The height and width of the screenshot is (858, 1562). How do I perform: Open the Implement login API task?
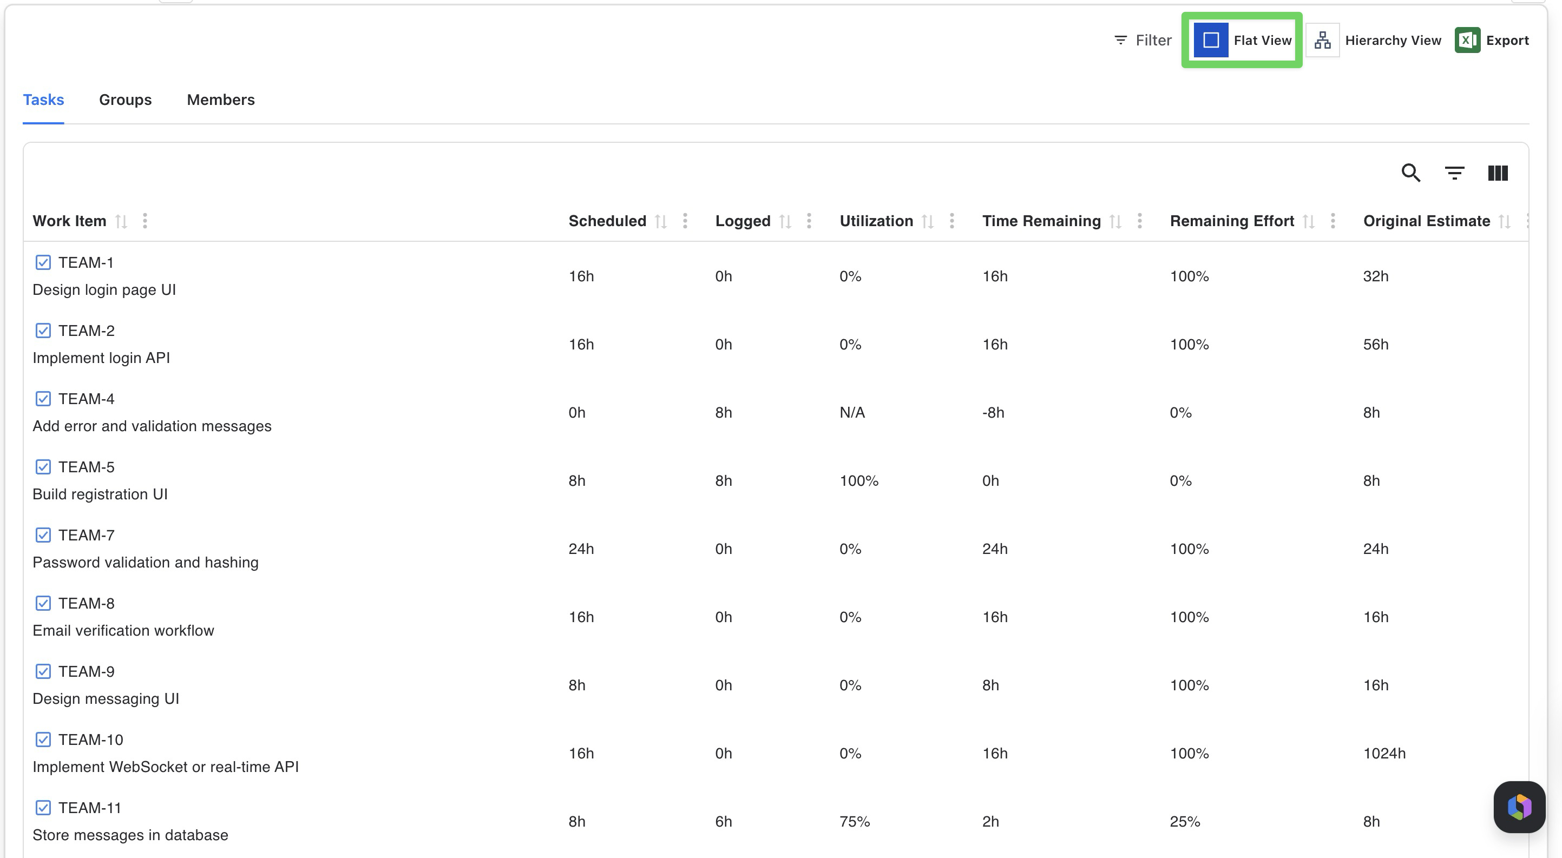101,358
